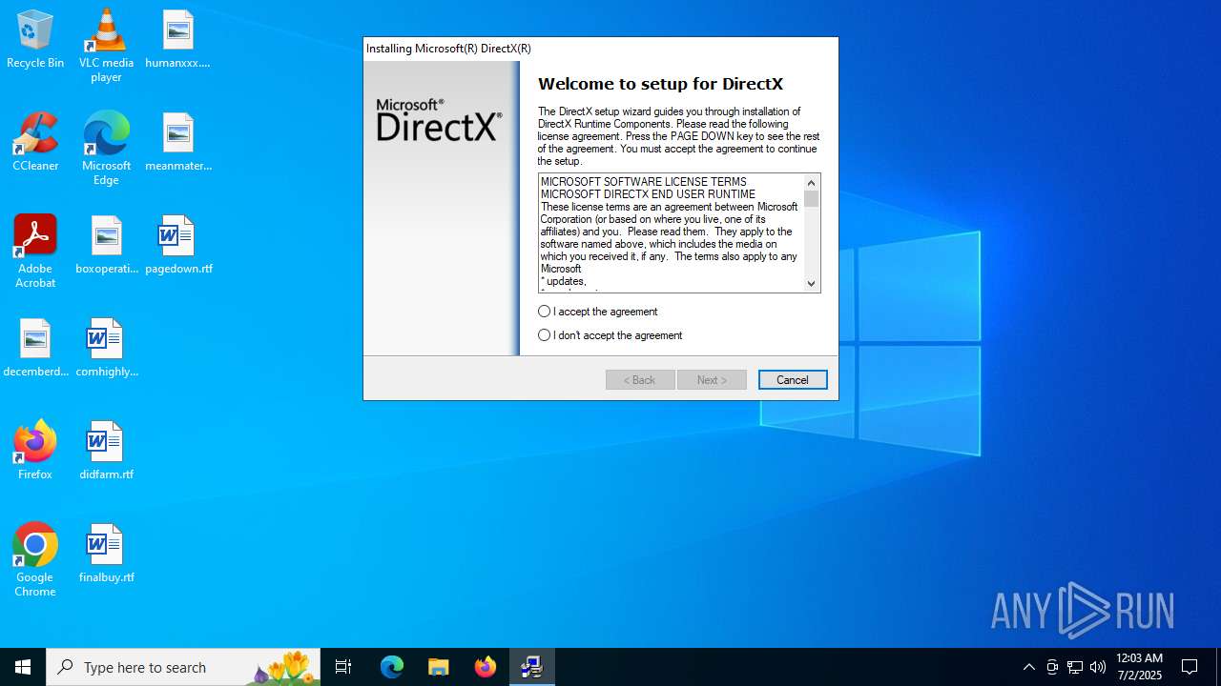Cancel the DirectX setup

[793, 380]
